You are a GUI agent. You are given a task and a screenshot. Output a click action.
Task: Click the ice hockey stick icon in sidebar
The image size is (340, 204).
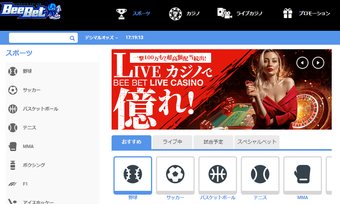[12, 201]
